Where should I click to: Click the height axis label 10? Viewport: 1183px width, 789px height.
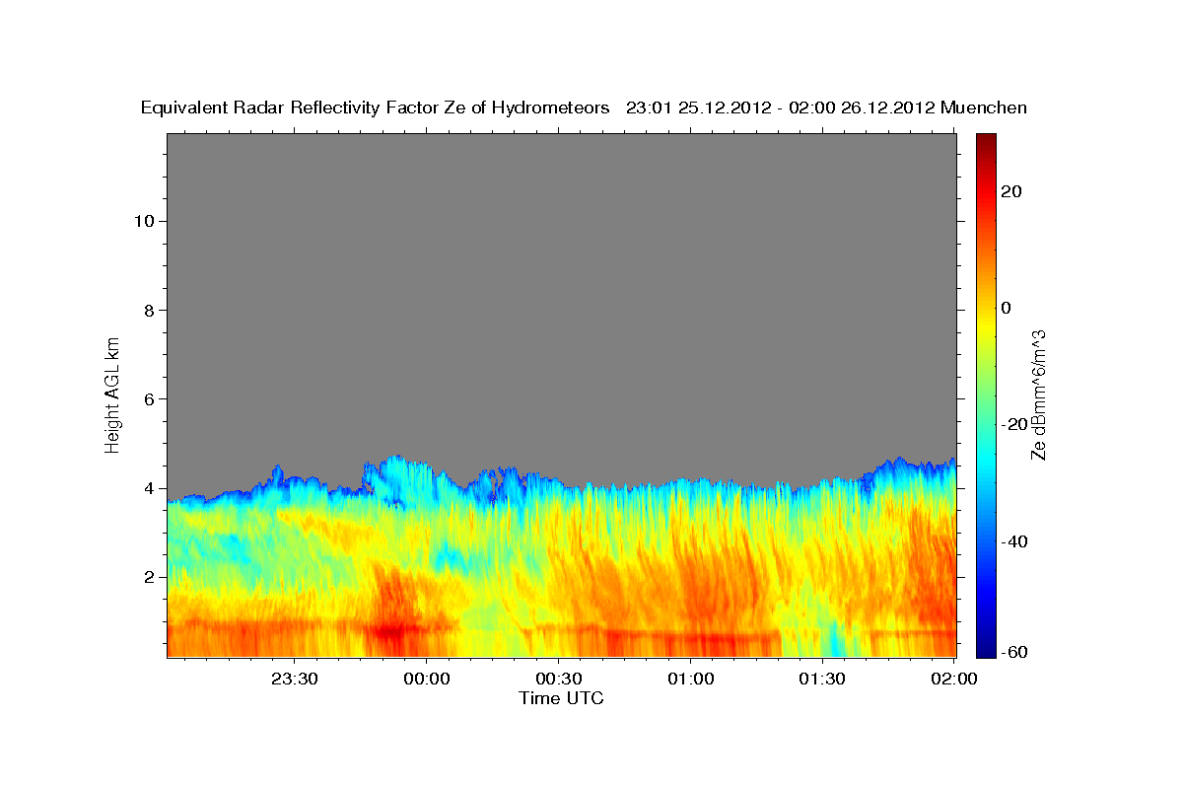[x=143, y=221]
